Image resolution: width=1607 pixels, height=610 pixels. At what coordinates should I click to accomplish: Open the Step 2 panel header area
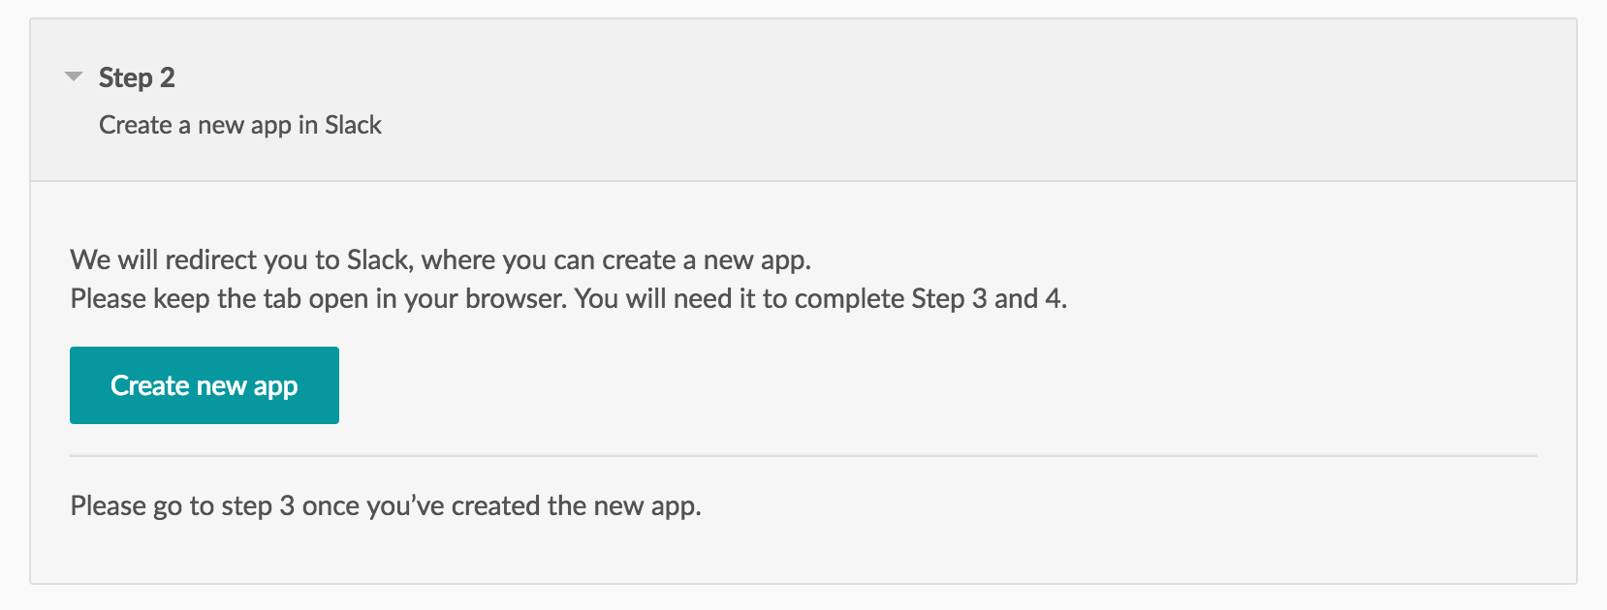pos(775,97)
